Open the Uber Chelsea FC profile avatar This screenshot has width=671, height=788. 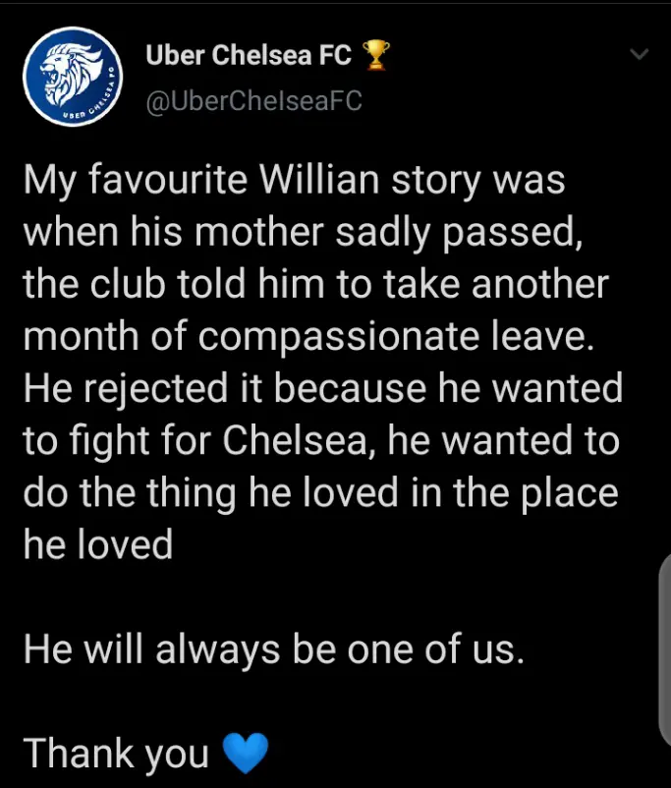pyautogui.click(x=73, y=77)
